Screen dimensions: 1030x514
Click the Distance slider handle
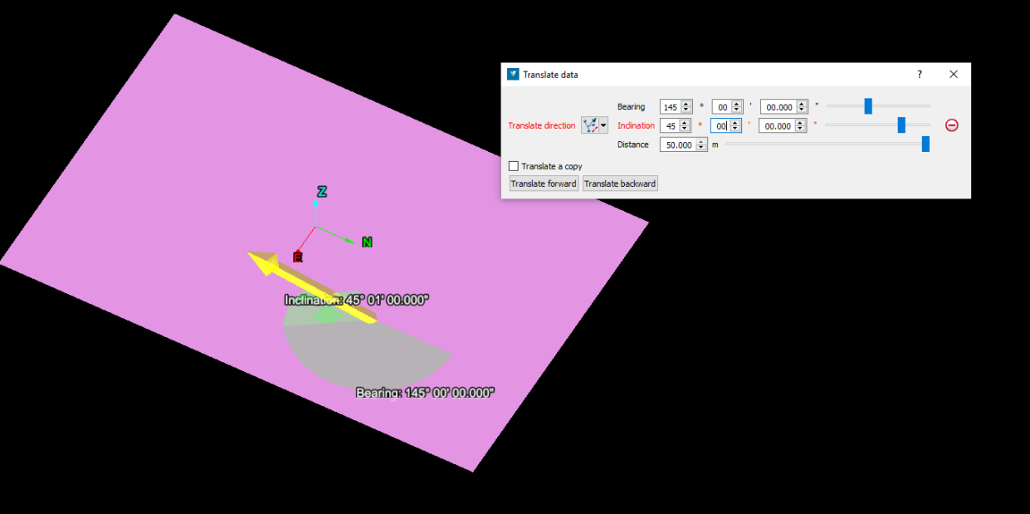(925, 144)
